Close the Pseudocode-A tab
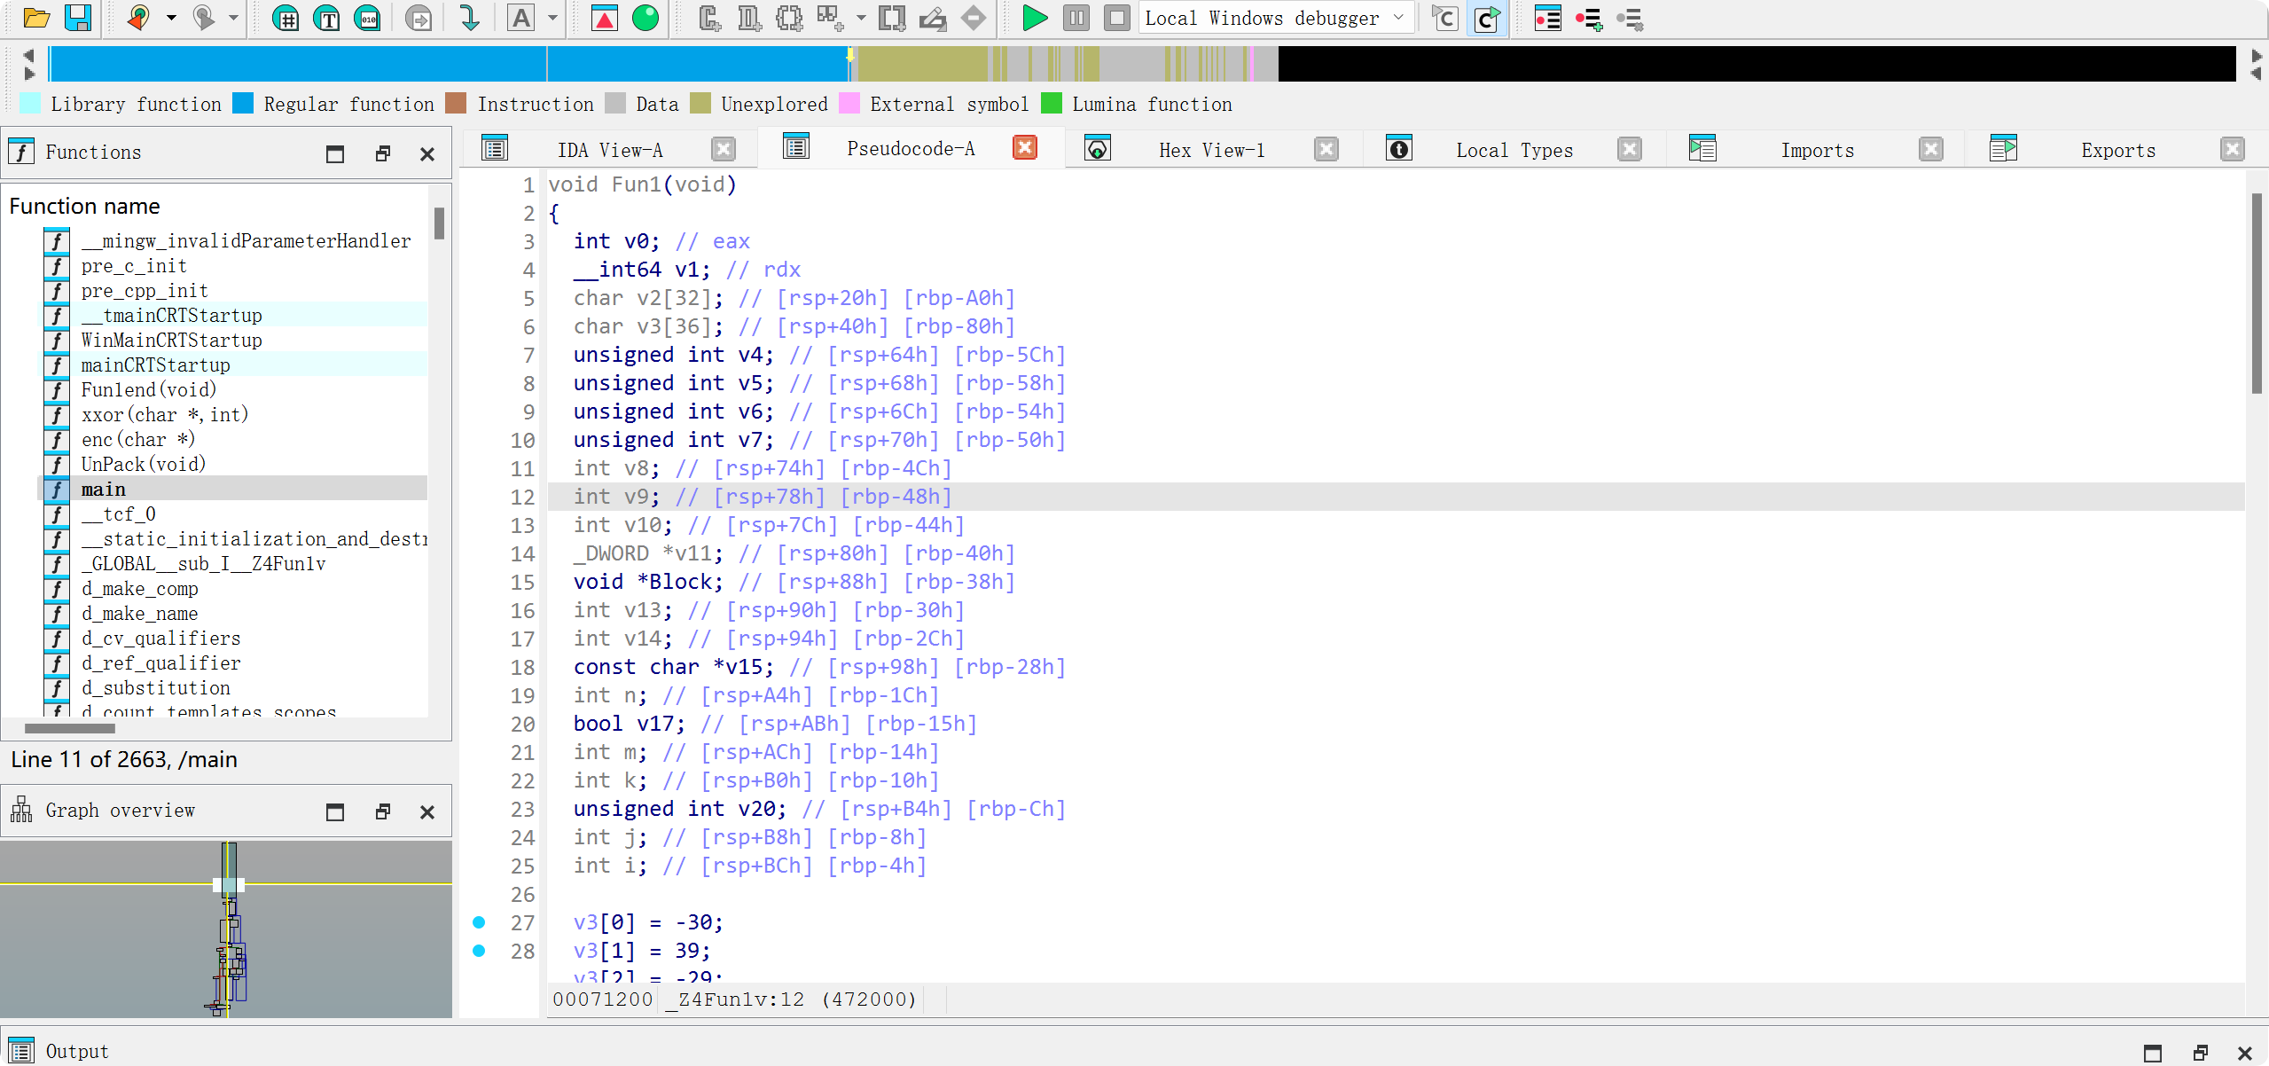The height and width of the screenshot is (1066, 2269). [x=1025, y=147]
